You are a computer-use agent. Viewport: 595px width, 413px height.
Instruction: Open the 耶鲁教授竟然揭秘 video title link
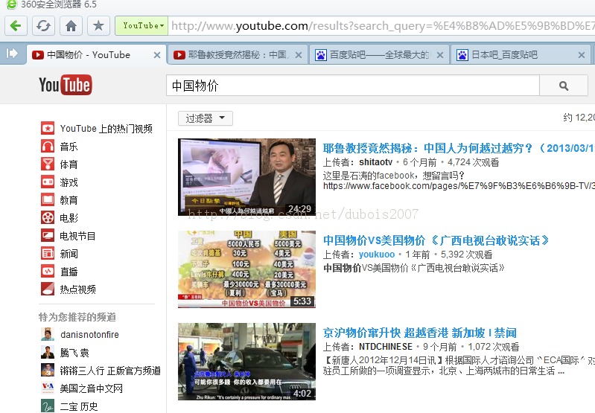(x=459, y=148)
